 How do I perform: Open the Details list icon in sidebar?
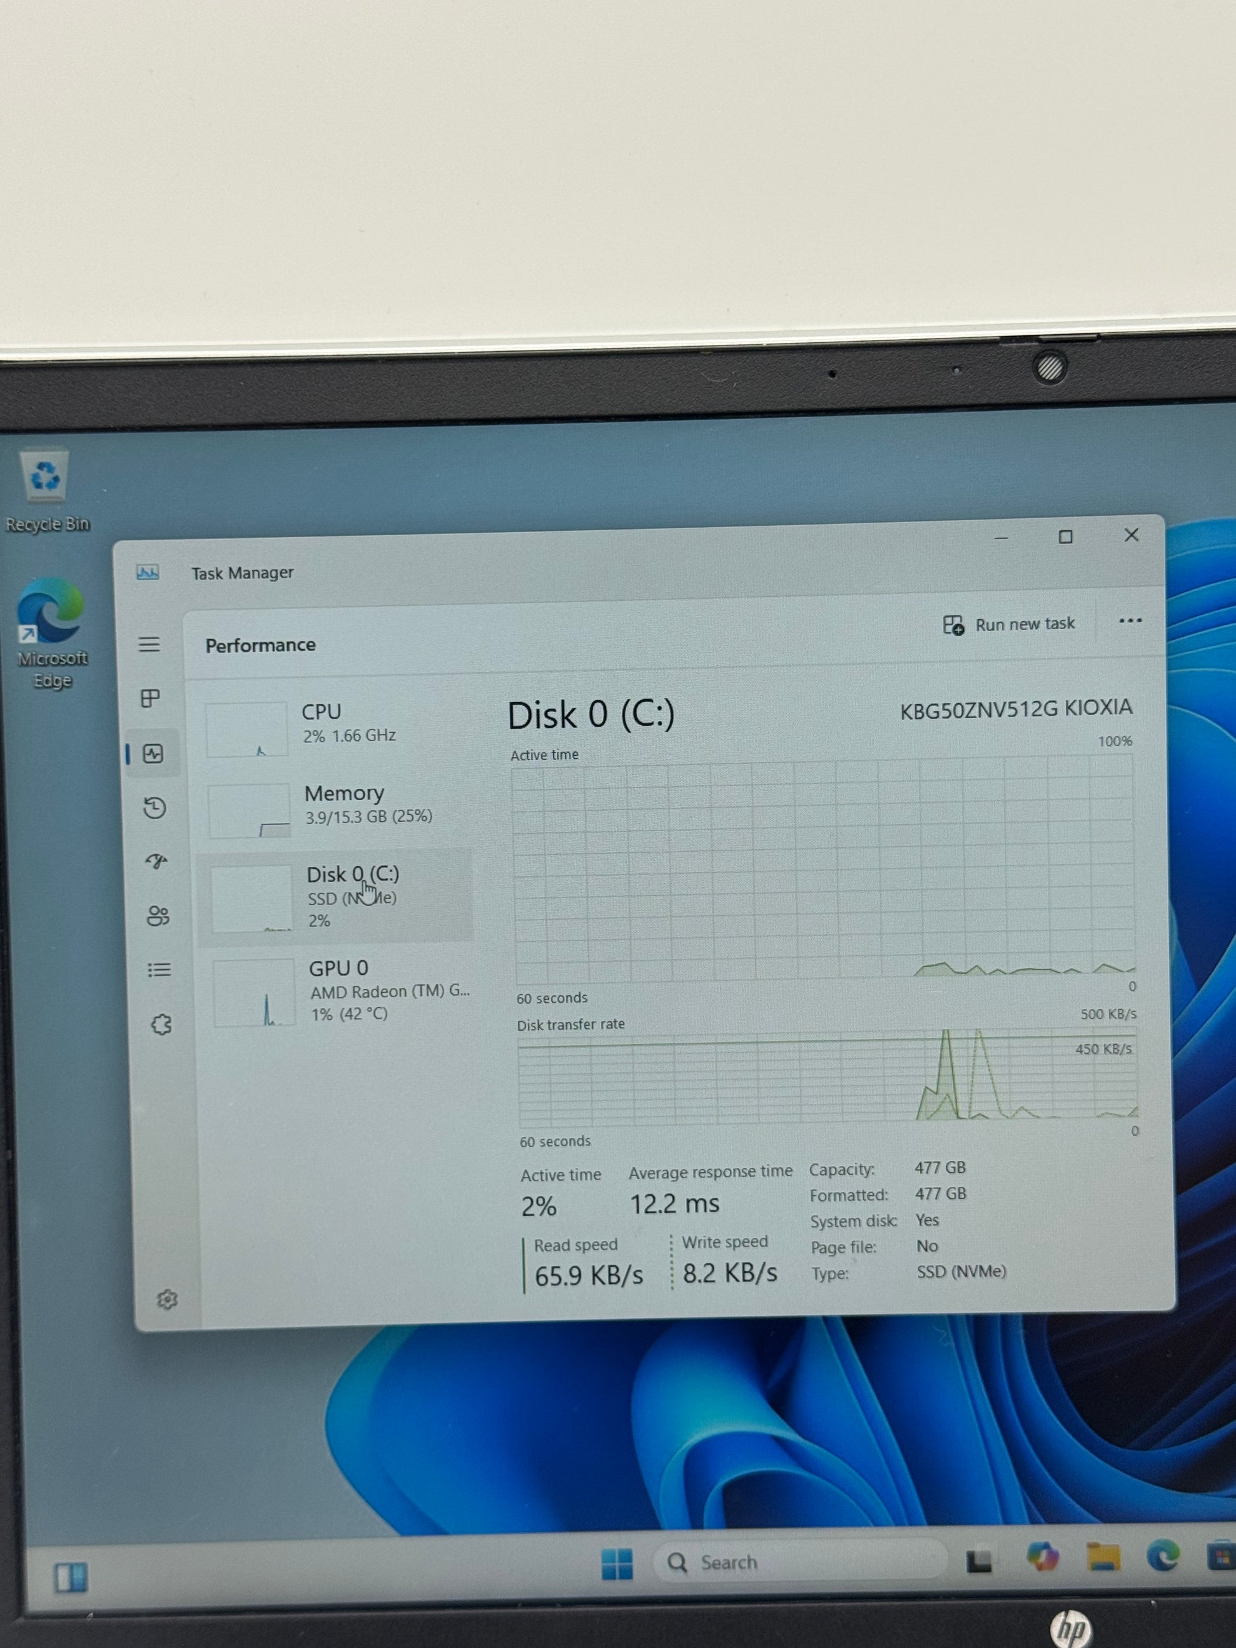(159, 969)
